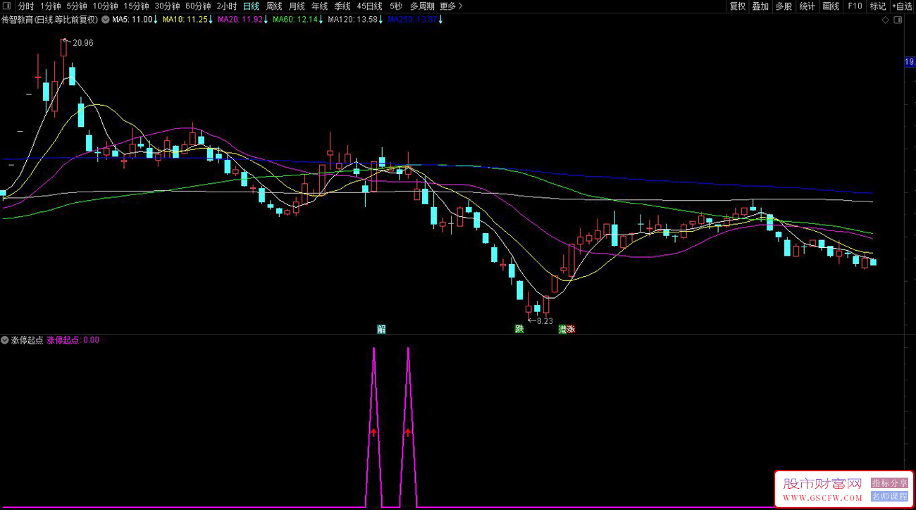Screen dimensions: 916x510
Task: Switch to the 1分钟 period
Action: 51,6
